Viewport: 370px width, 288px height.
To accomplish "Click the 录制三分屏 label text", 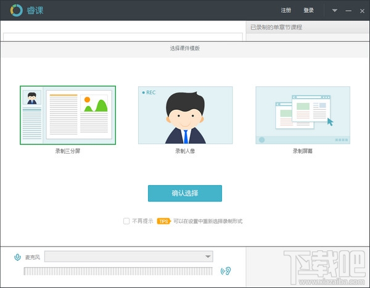I will [68, 151].
